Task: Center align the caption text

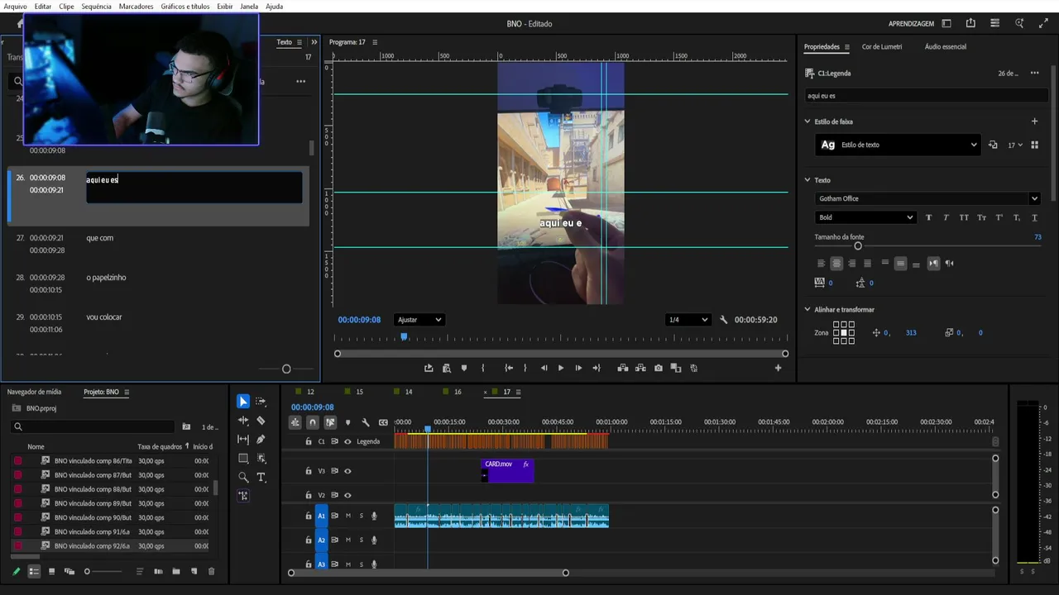Action: tap(836, 263)
